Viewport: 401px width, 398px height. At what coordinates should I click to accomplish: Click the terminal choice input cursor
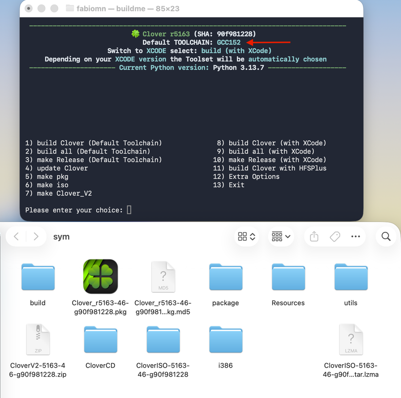[x=129, y=210]
